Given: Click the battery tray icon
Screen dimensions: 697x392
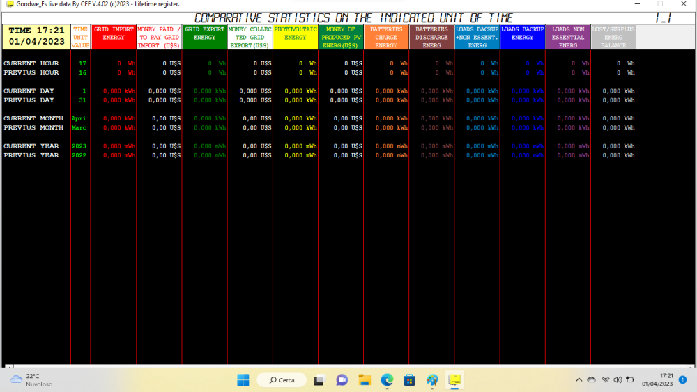Looking at the screenshot, I should [x=630, y=380].
